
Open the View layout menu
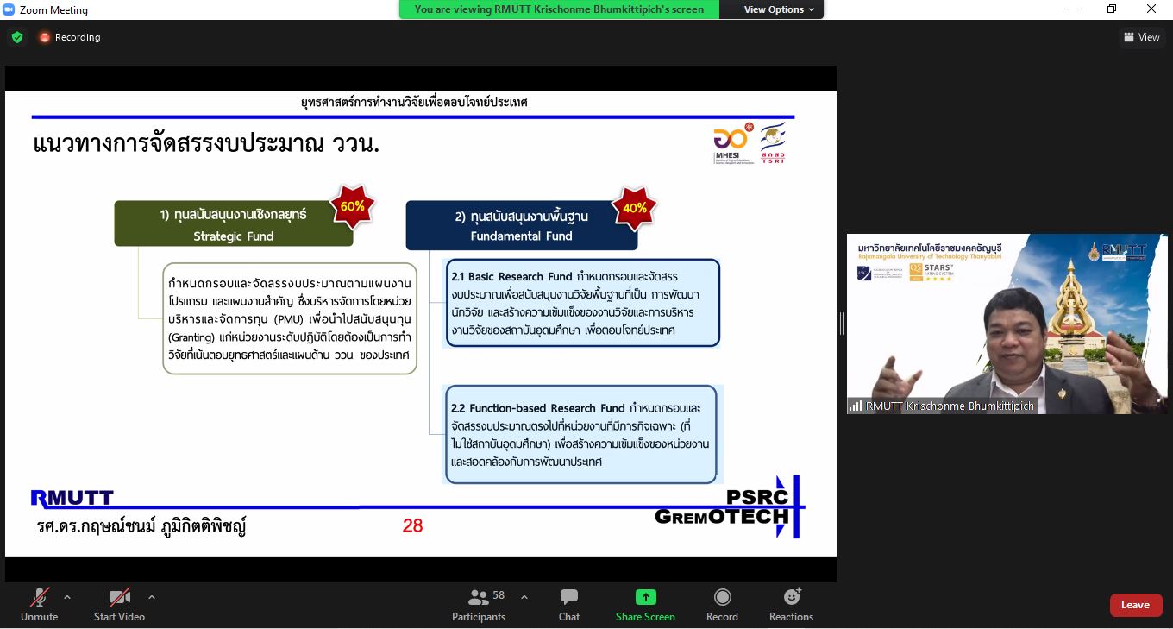tap(1142, 37)
